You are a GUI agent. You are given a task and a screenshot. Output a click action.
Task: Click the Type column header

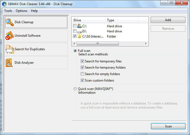click(122, 20)
